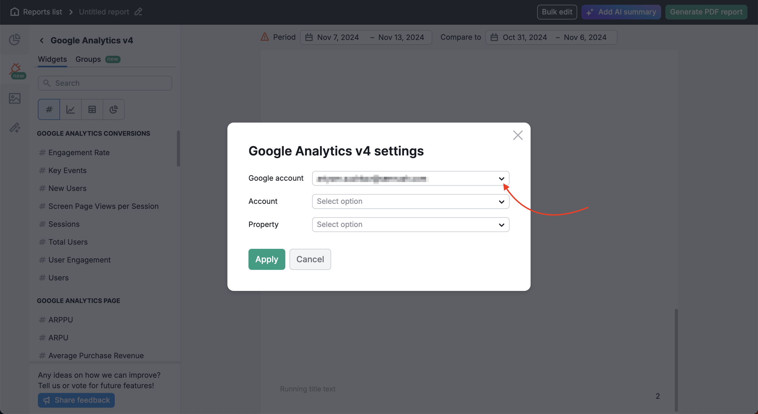Click the Share feedback button
758x414 pixels.
[x=76, y=400]
